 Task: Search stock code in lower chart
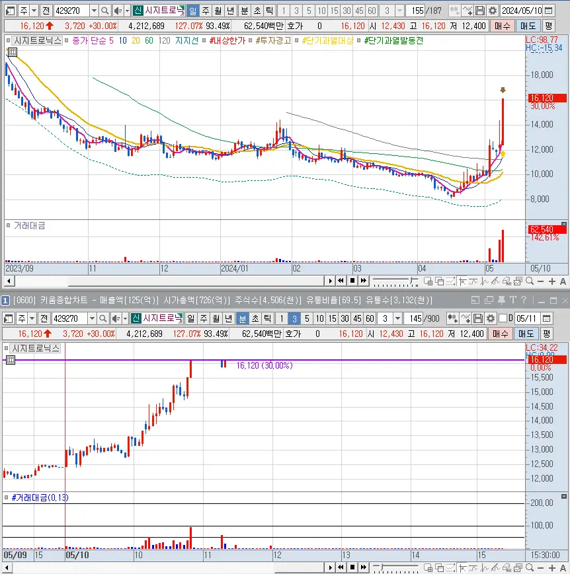coord(103,318)
